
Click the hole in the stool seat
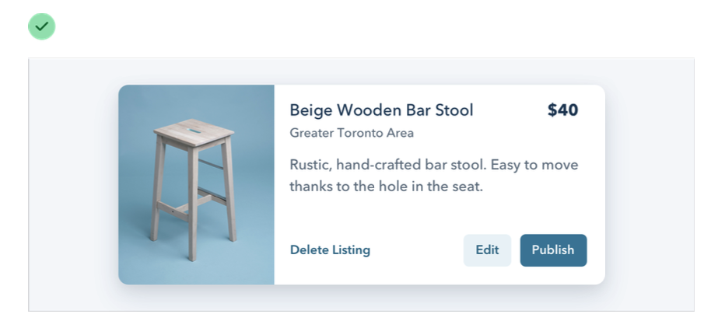(192, 129)
